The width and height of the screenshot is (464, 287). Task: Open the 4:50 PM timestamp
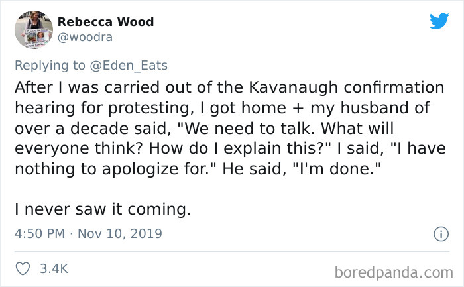tap(38, 234)
